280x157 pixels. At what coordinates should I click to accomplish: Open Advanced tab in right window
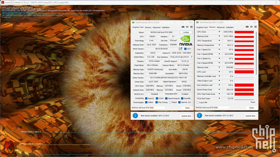click(221, 27)
